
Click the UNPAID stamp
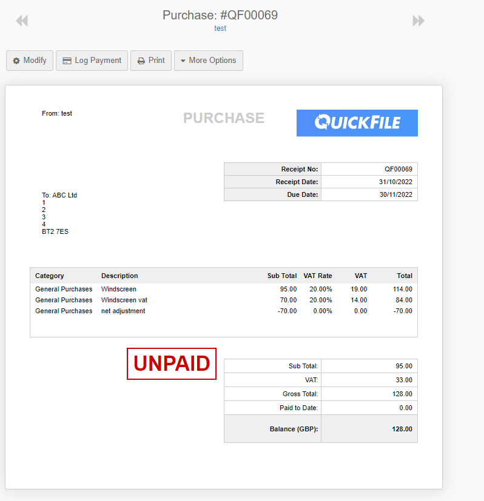tap(172, 363)
